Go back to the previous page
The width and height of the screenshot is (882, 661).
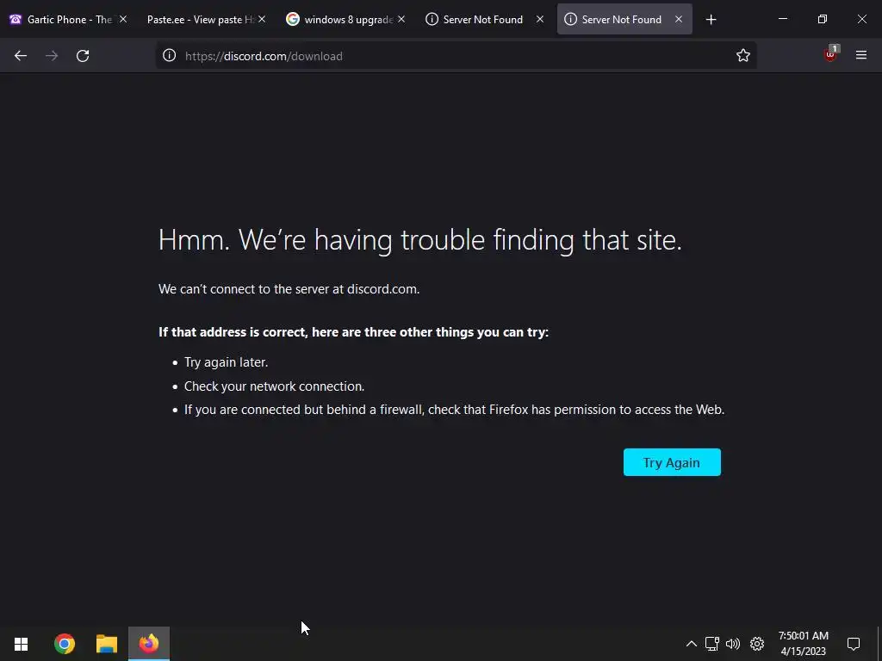(21, 56)
